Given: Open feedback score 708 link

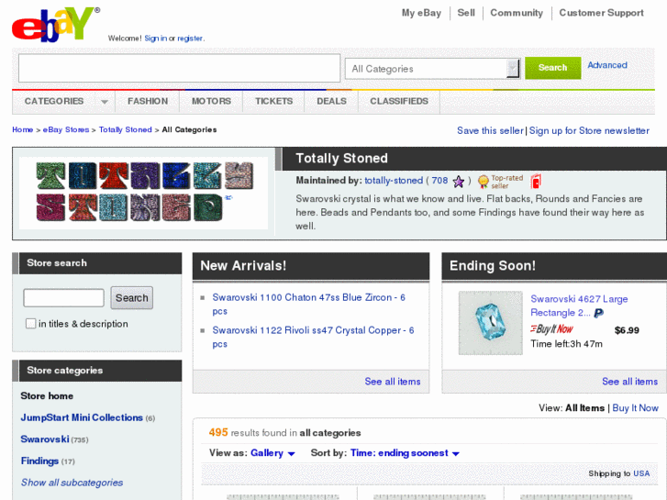Looking at the screenshot, I should pos(439,181).
